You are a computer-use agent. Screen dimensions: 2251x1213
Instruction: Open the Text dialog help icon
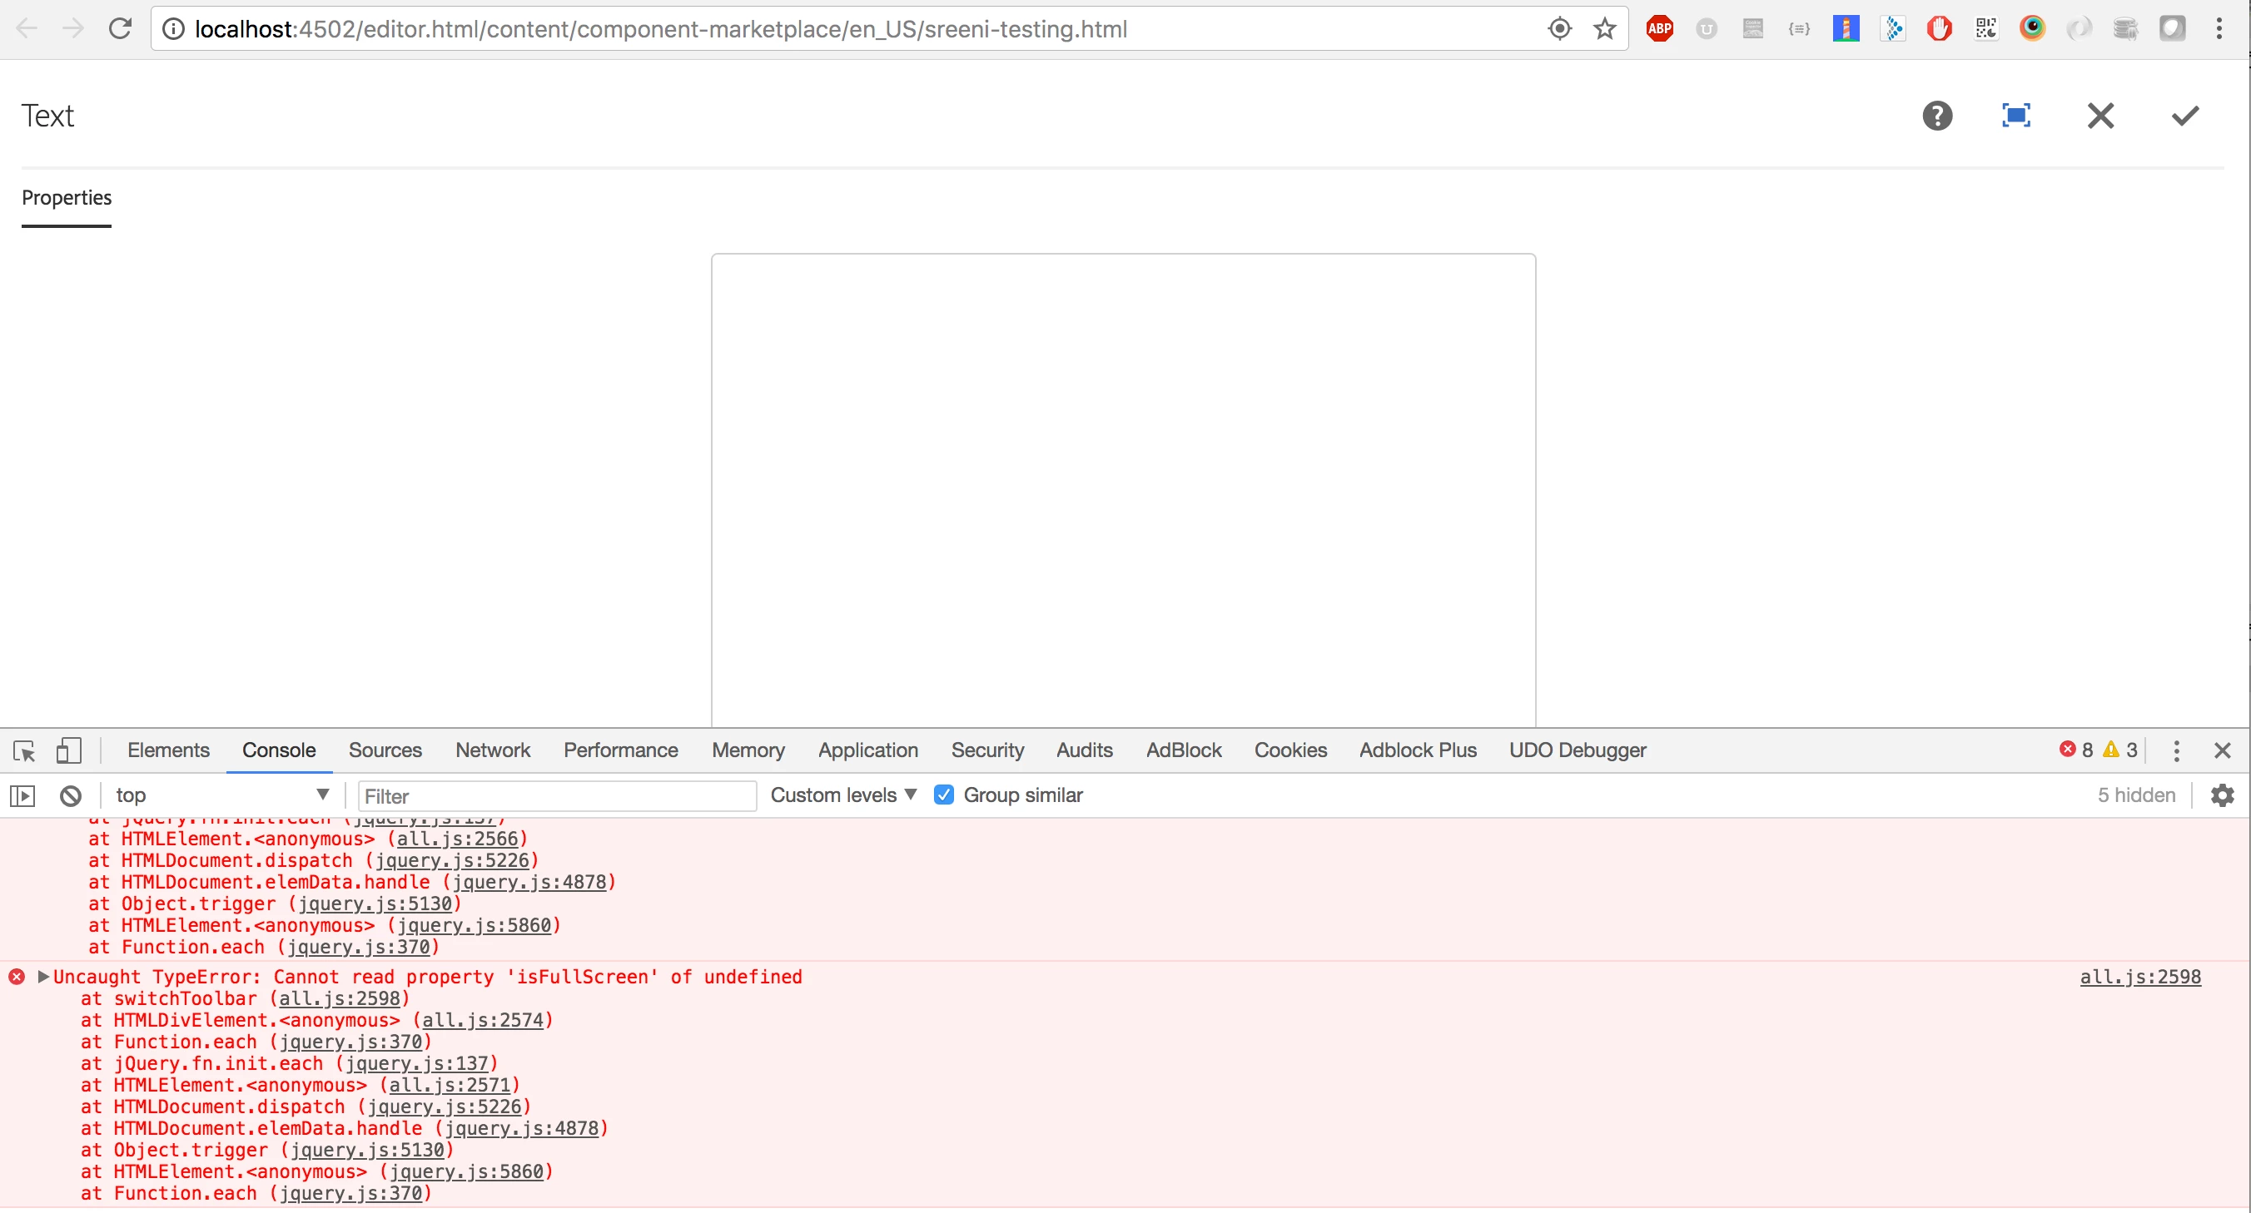[x=1937, y=116]
